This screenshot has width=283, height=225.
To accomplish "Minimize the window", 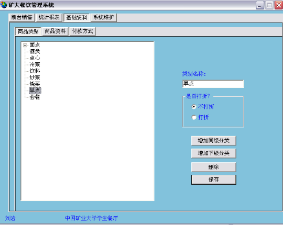I will 260,5.
